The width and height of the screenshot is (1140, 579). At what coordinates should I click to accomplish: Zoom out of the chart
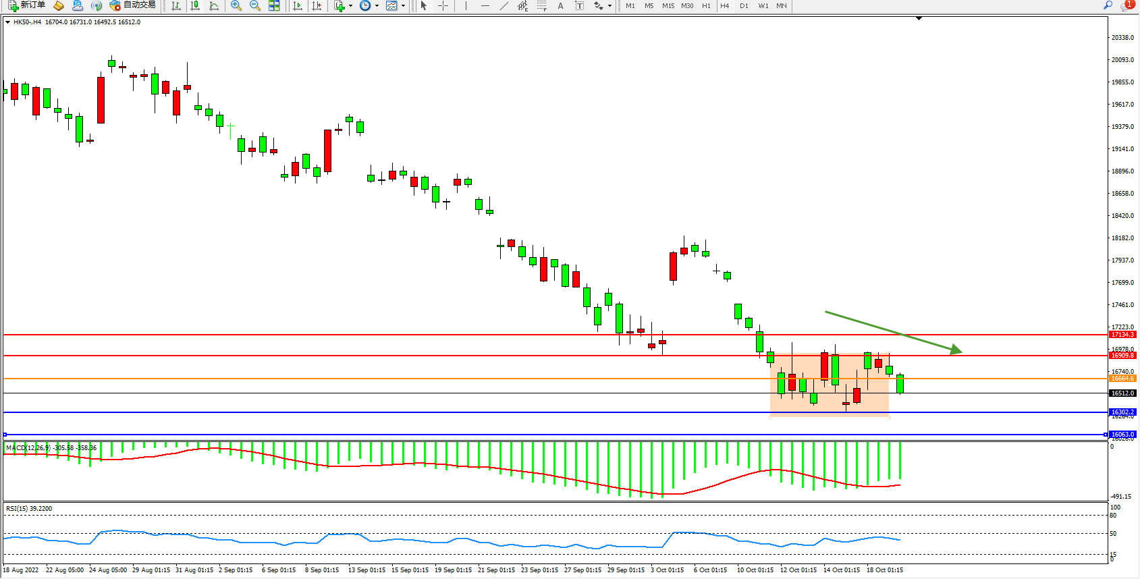[255, 6]
